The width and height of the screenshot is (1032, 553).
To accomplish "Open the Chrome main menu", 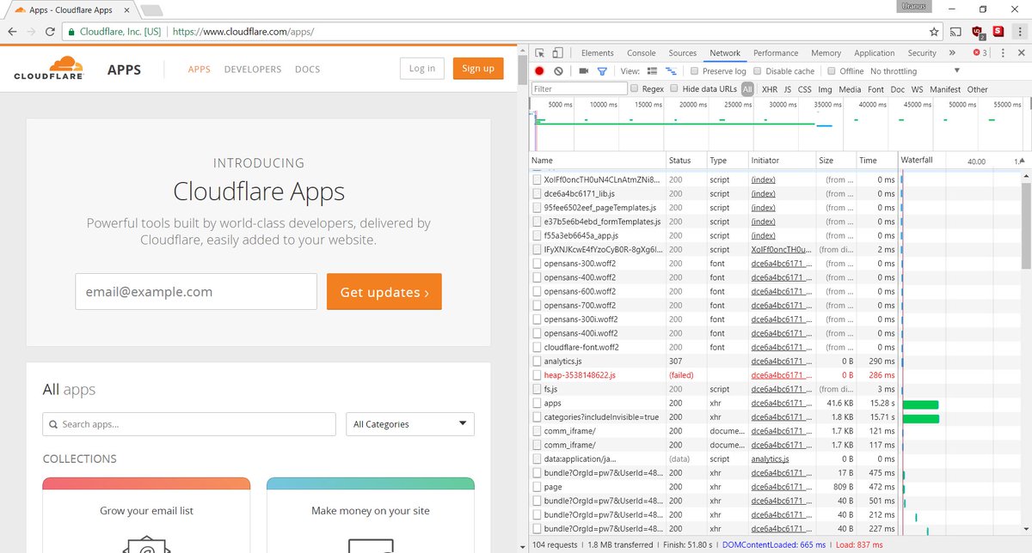I will pyautogui.click(x=1019, y=32).
